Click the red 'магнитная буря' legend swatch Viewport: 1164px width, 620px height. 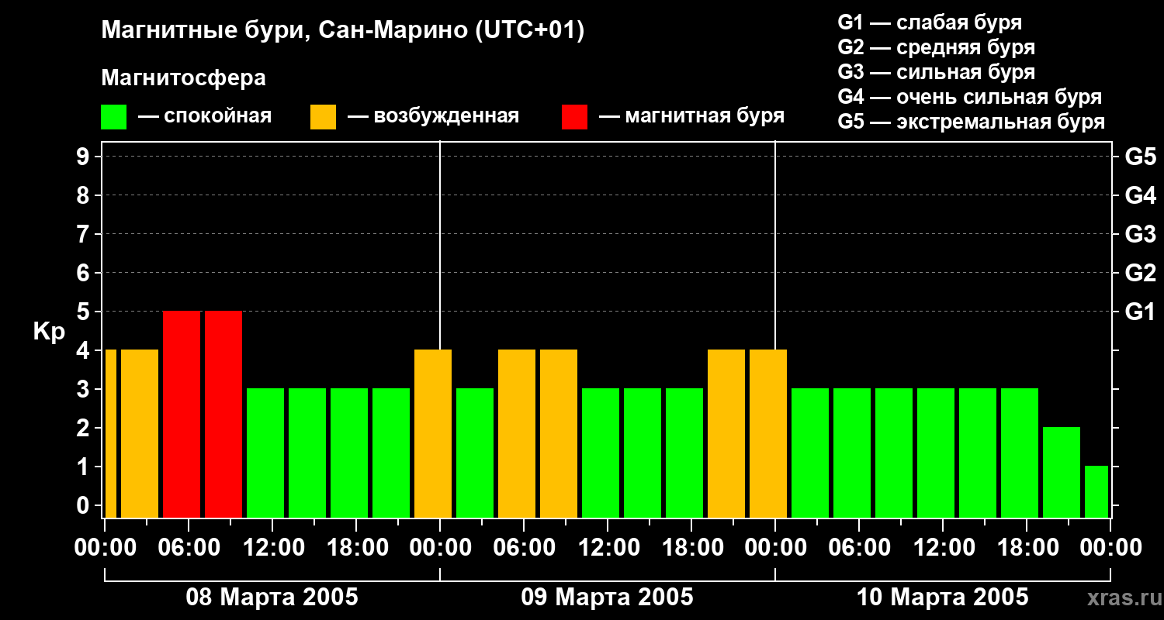click(x=574, y=116)
